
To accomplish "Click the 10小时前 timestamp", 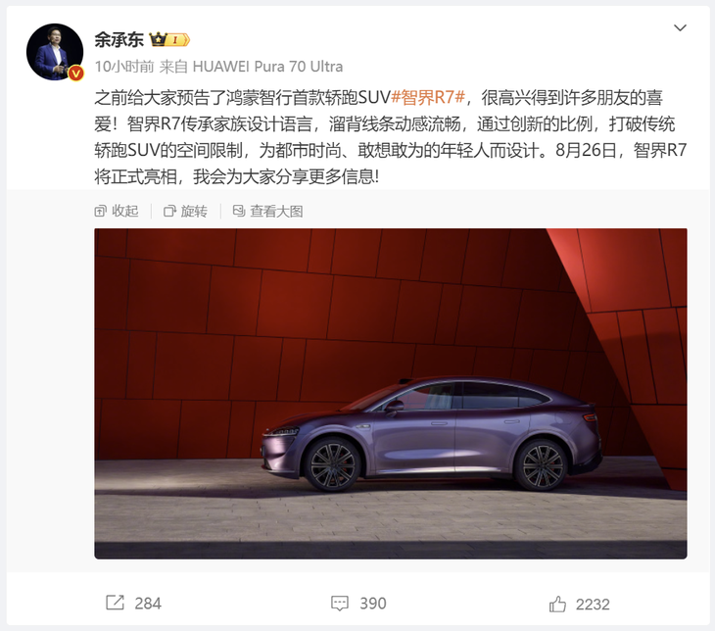I will (x=124, y=67).
